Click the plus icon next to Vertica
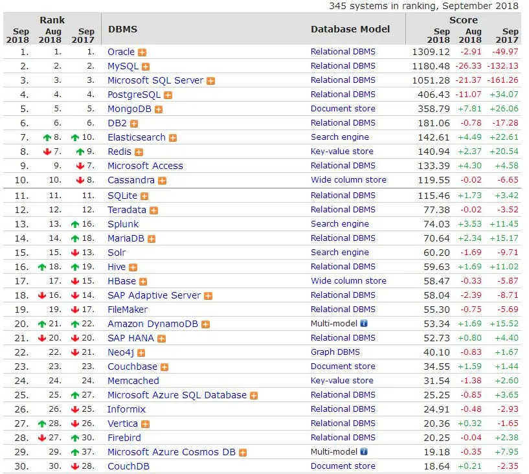Screen dimensions: 529x474 (x=146, y=424)
